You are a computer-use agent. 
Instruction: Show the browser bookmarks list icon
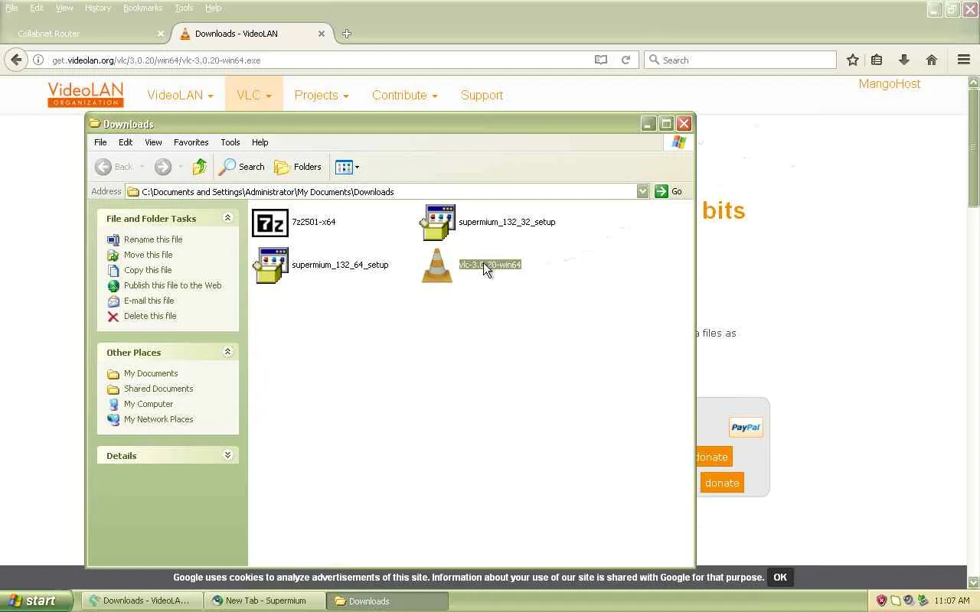point(877,60)
